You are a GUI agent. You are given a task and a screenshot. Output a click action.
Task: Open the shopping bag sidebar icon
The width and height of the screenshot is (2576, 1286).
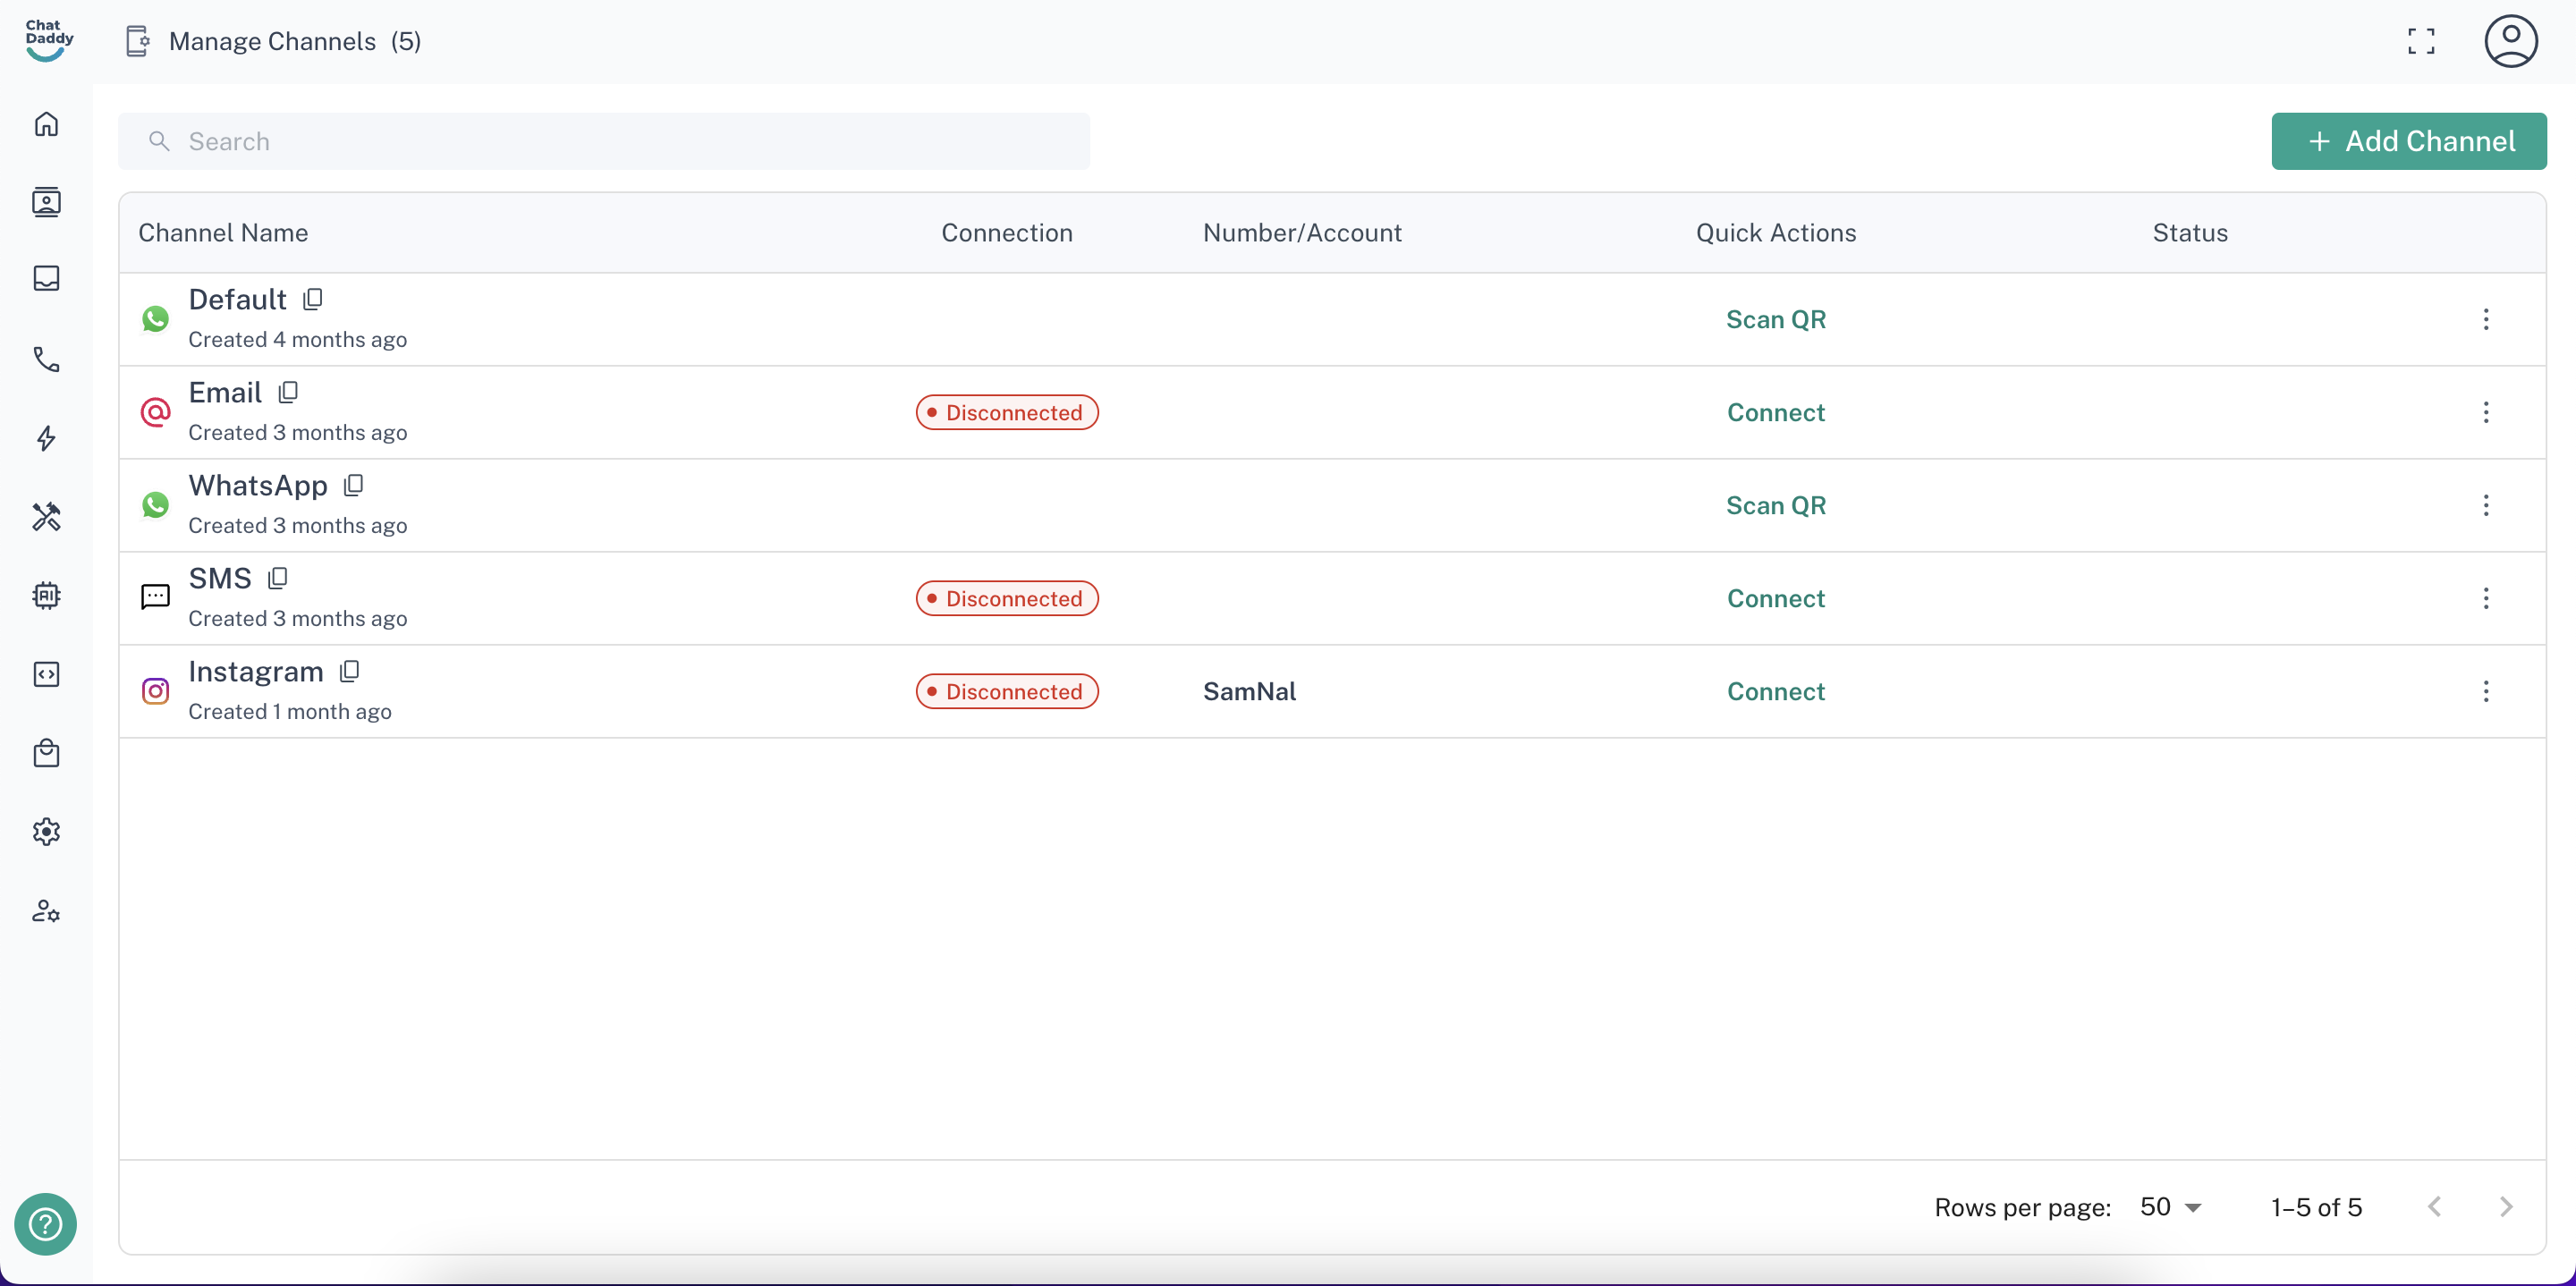(x=46, y=753)
